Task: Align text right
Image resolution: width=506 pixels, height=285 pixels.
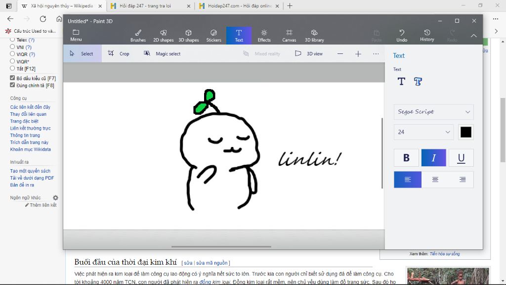Action: click(x=463, y=179)
